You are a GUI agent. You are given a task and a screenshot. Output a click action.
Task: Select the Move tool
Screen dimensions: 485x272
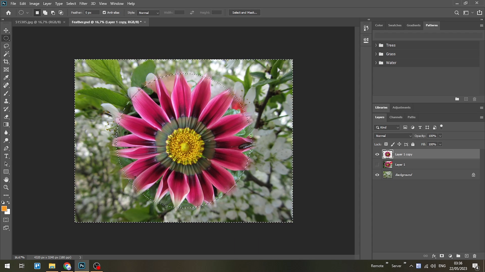[6, 30]
